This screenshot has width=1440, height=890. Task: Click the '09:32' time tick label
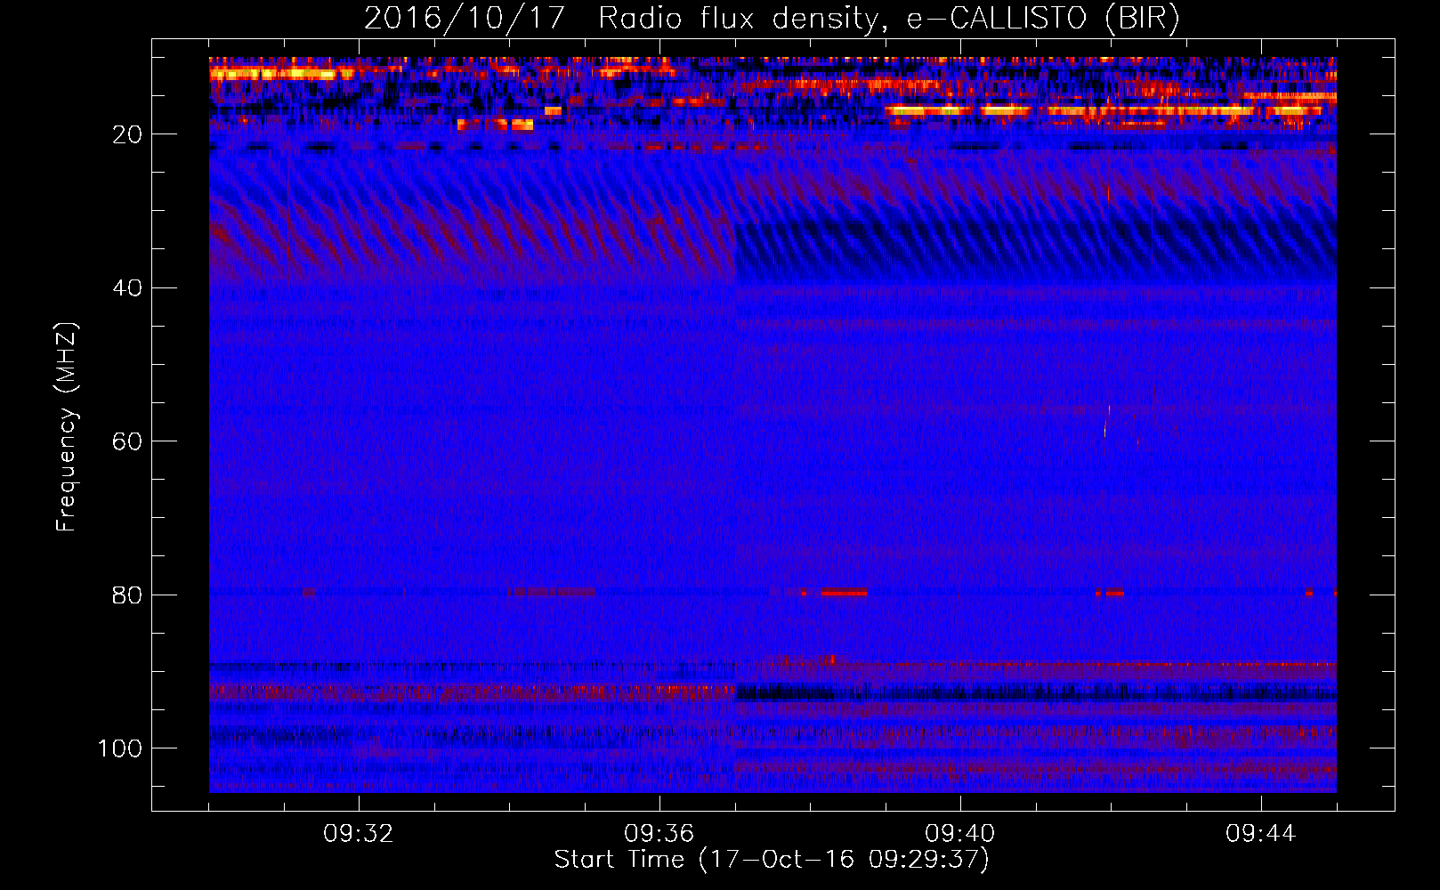point(359,834)
